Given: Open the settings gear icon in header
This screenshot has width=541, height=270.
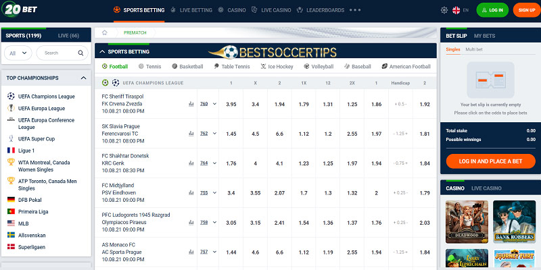Looking at the screenshot, I should [444, 10].
